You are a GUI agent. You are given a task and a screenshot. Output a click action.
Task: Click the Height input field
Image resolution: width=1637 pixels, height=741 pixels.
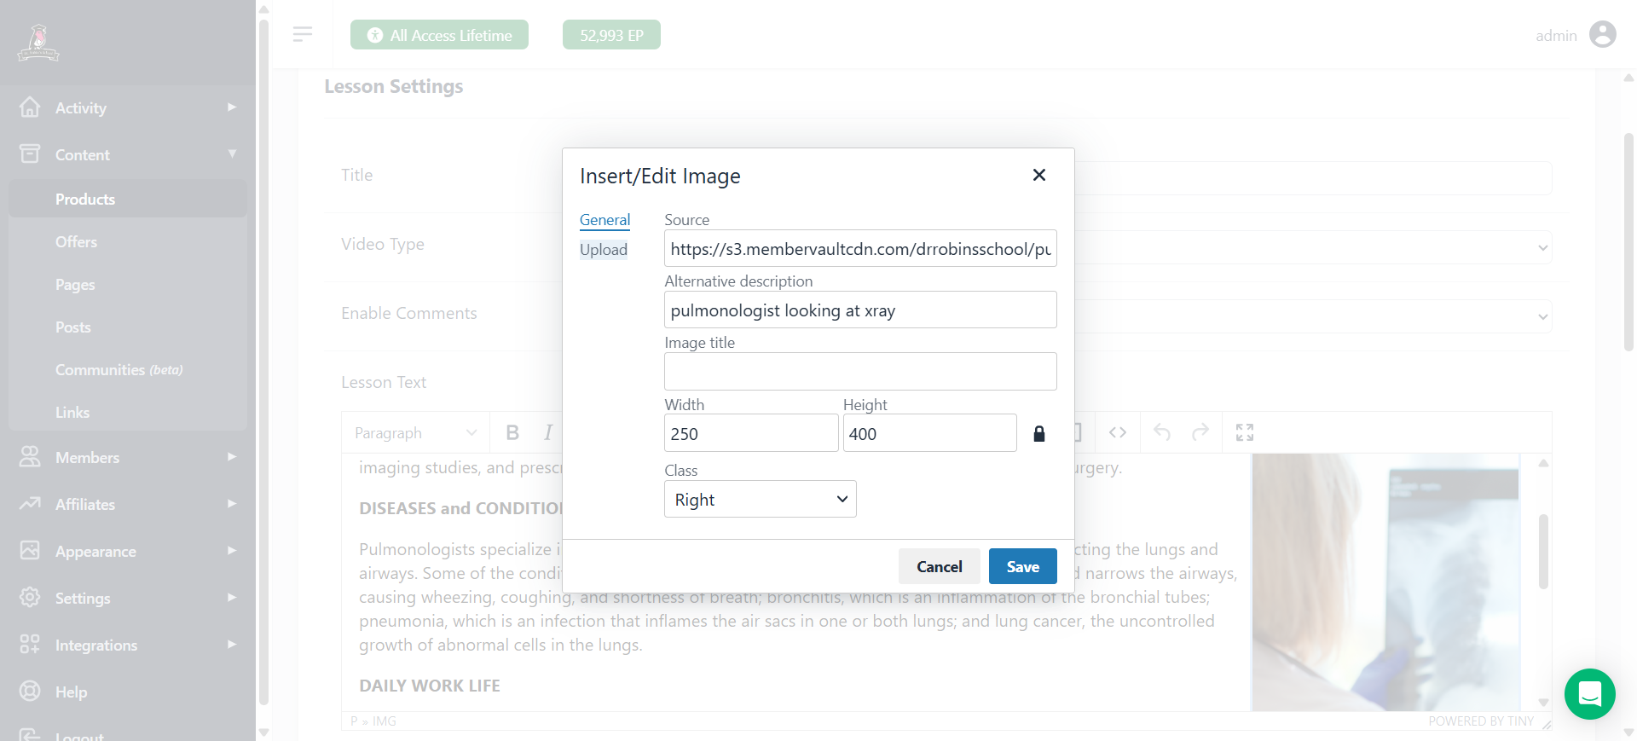pyautogui.click(x=929, y=433)
